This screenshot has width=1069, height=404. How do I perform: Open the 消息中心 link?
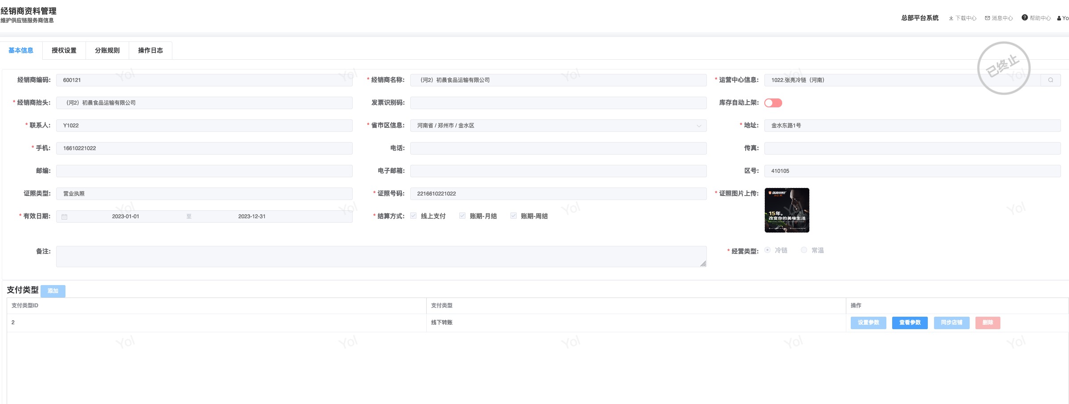(x=1002, y=18)
